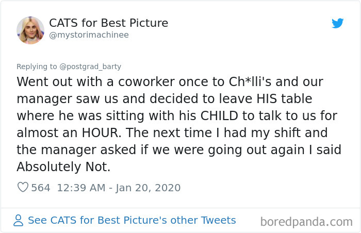Open the CATS for Best Picture display name
The height and width of the screenshot is (233, 361).
pyautogui.click(x=108, y=23)
